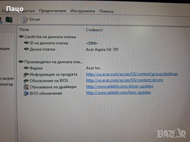
Task: Open the Предпочитани menu
Action: 53,11
